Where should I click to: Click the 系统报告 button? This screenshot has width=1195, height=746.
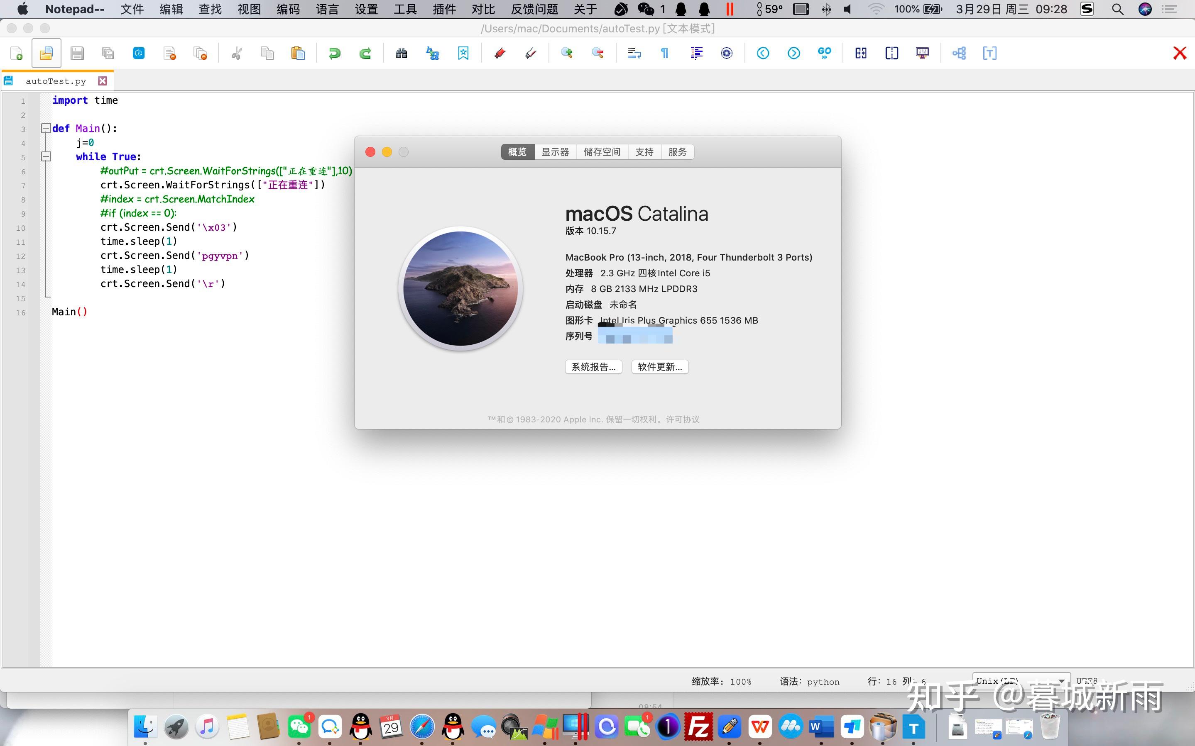click(x=593, y=367)
